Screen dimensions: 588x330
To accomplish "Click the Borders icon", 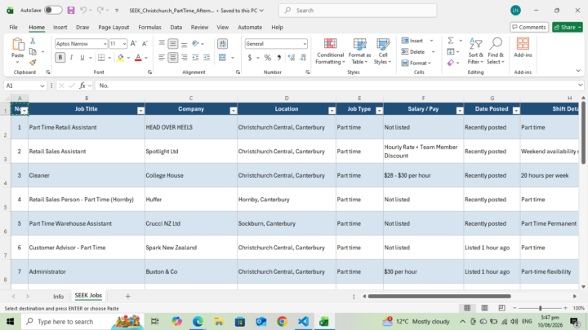I will tap(101, 58).
